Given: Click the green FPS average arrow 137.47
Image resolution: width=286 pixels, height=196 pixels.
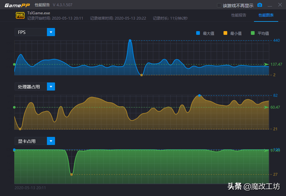Looking at the screenshot, I should click(x=266, y=64).
